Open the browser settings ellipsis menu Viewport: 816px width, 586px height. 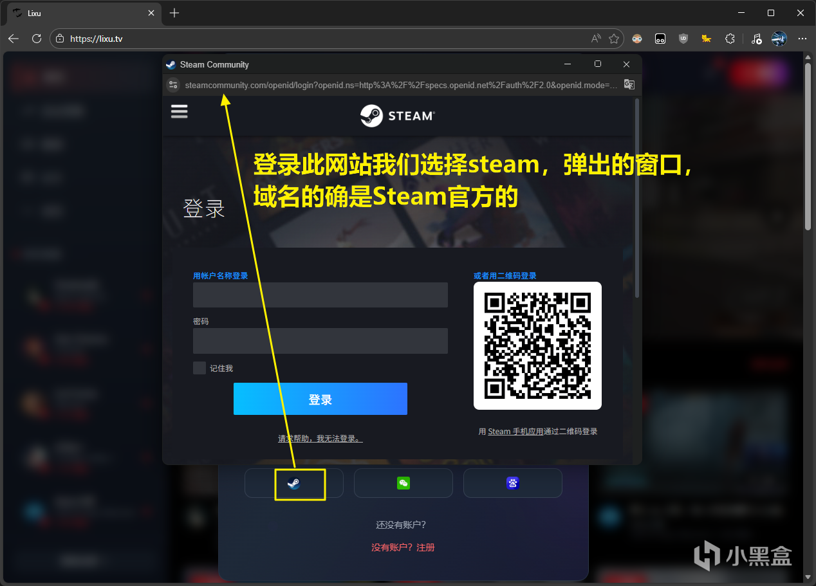pos(802,39)
